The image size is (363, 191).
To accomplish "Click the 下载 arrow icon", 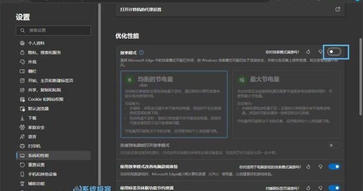I will 22,118.
